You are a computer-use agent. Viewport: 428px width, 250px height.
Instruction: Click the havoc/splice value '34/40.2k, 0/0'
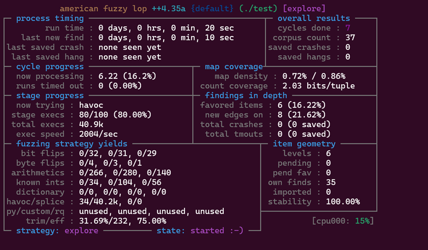point(110,202)
